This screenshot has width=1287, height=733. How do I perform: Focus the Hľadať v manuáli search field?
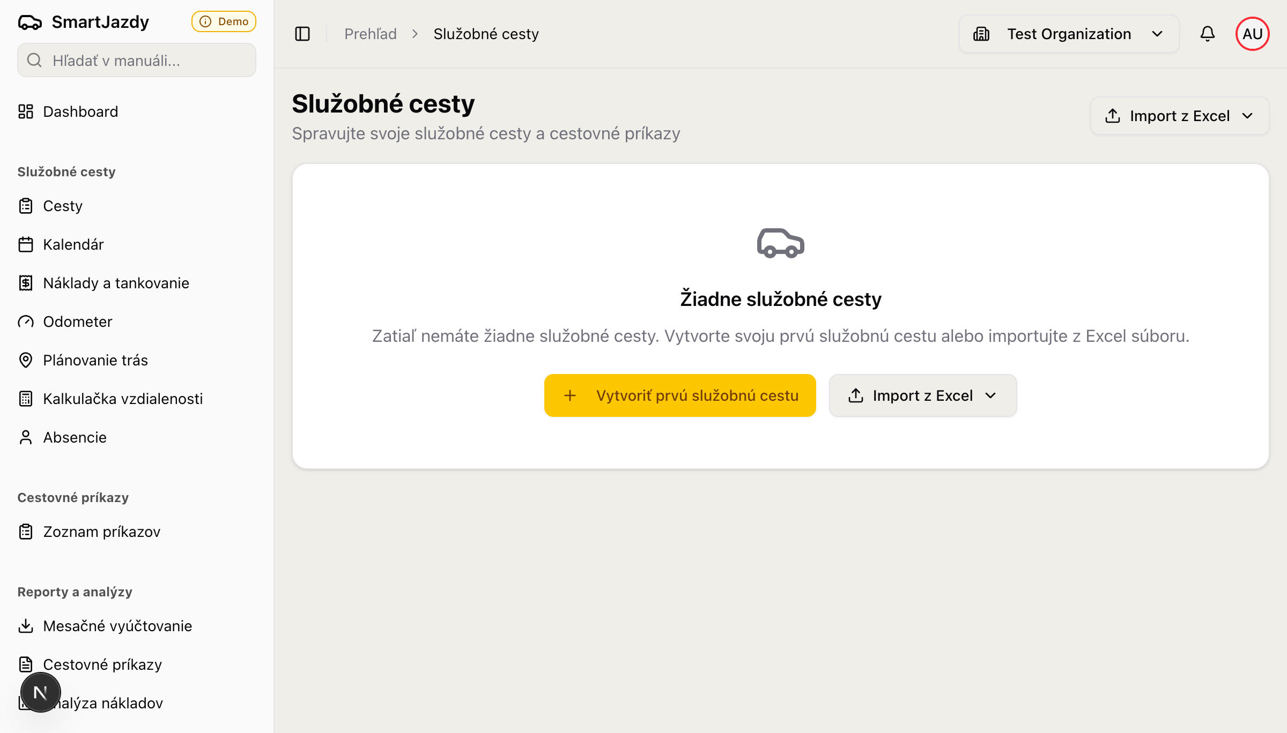pyautogui.click(x=137, y=61)
